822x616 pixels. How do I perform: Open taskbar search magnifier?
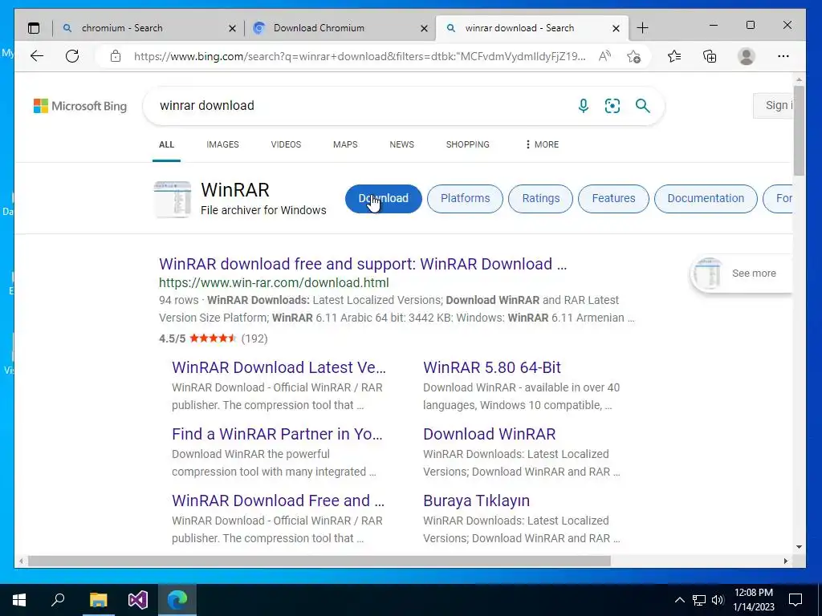point(58,600)
